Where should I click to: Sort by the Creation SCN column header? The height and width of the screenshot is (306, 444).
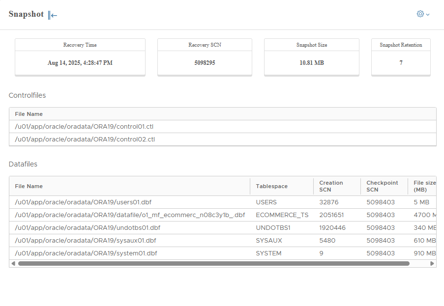tap(331, 186)
